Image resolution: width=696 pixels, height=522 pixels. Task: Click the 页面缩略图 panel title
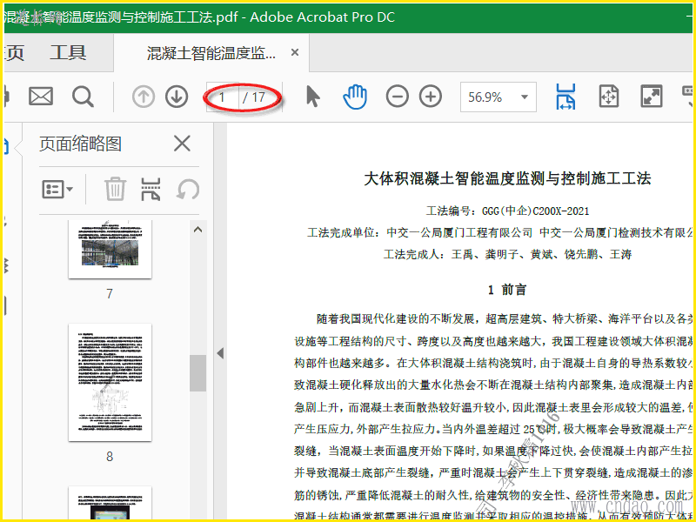pyautogui.click(x=80, y=144)
